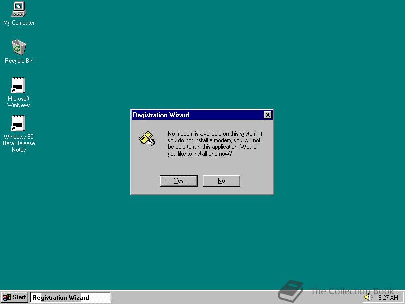This screenshot has width=405, height=304.
Task: Click Yes to install a modem
Action: click(179, 181)
